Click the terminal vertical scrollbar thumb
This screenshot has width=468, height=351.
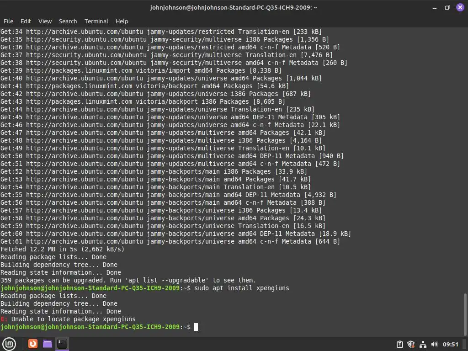click(465, 314)
